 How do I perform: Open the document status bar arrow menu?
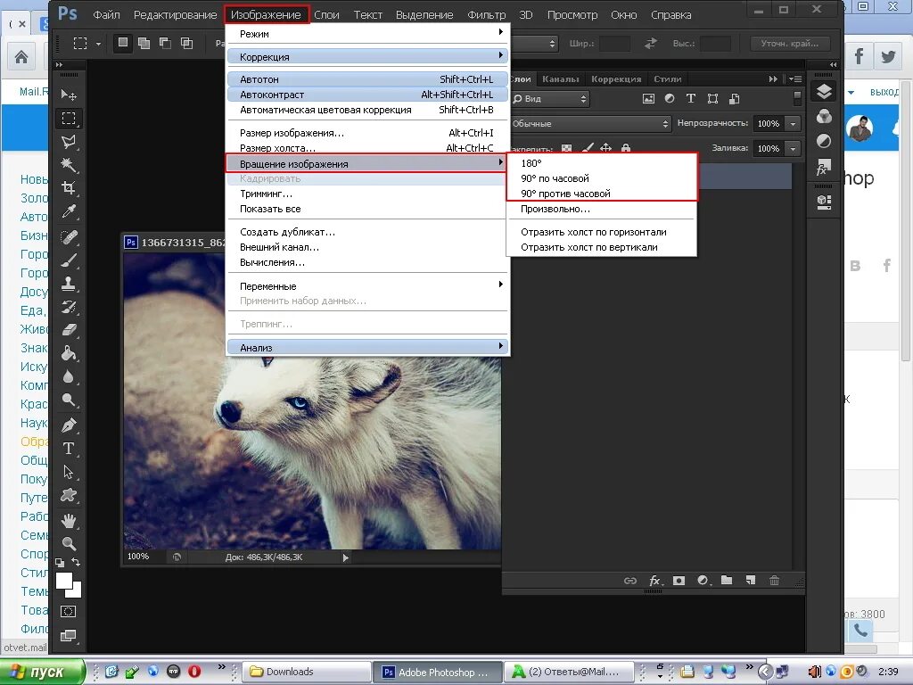345,557
